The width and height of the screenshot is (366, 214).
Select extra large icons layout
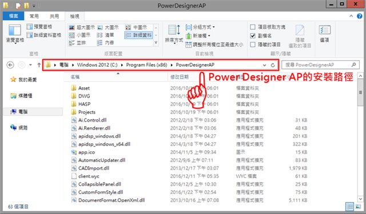(x=82, y=27)
